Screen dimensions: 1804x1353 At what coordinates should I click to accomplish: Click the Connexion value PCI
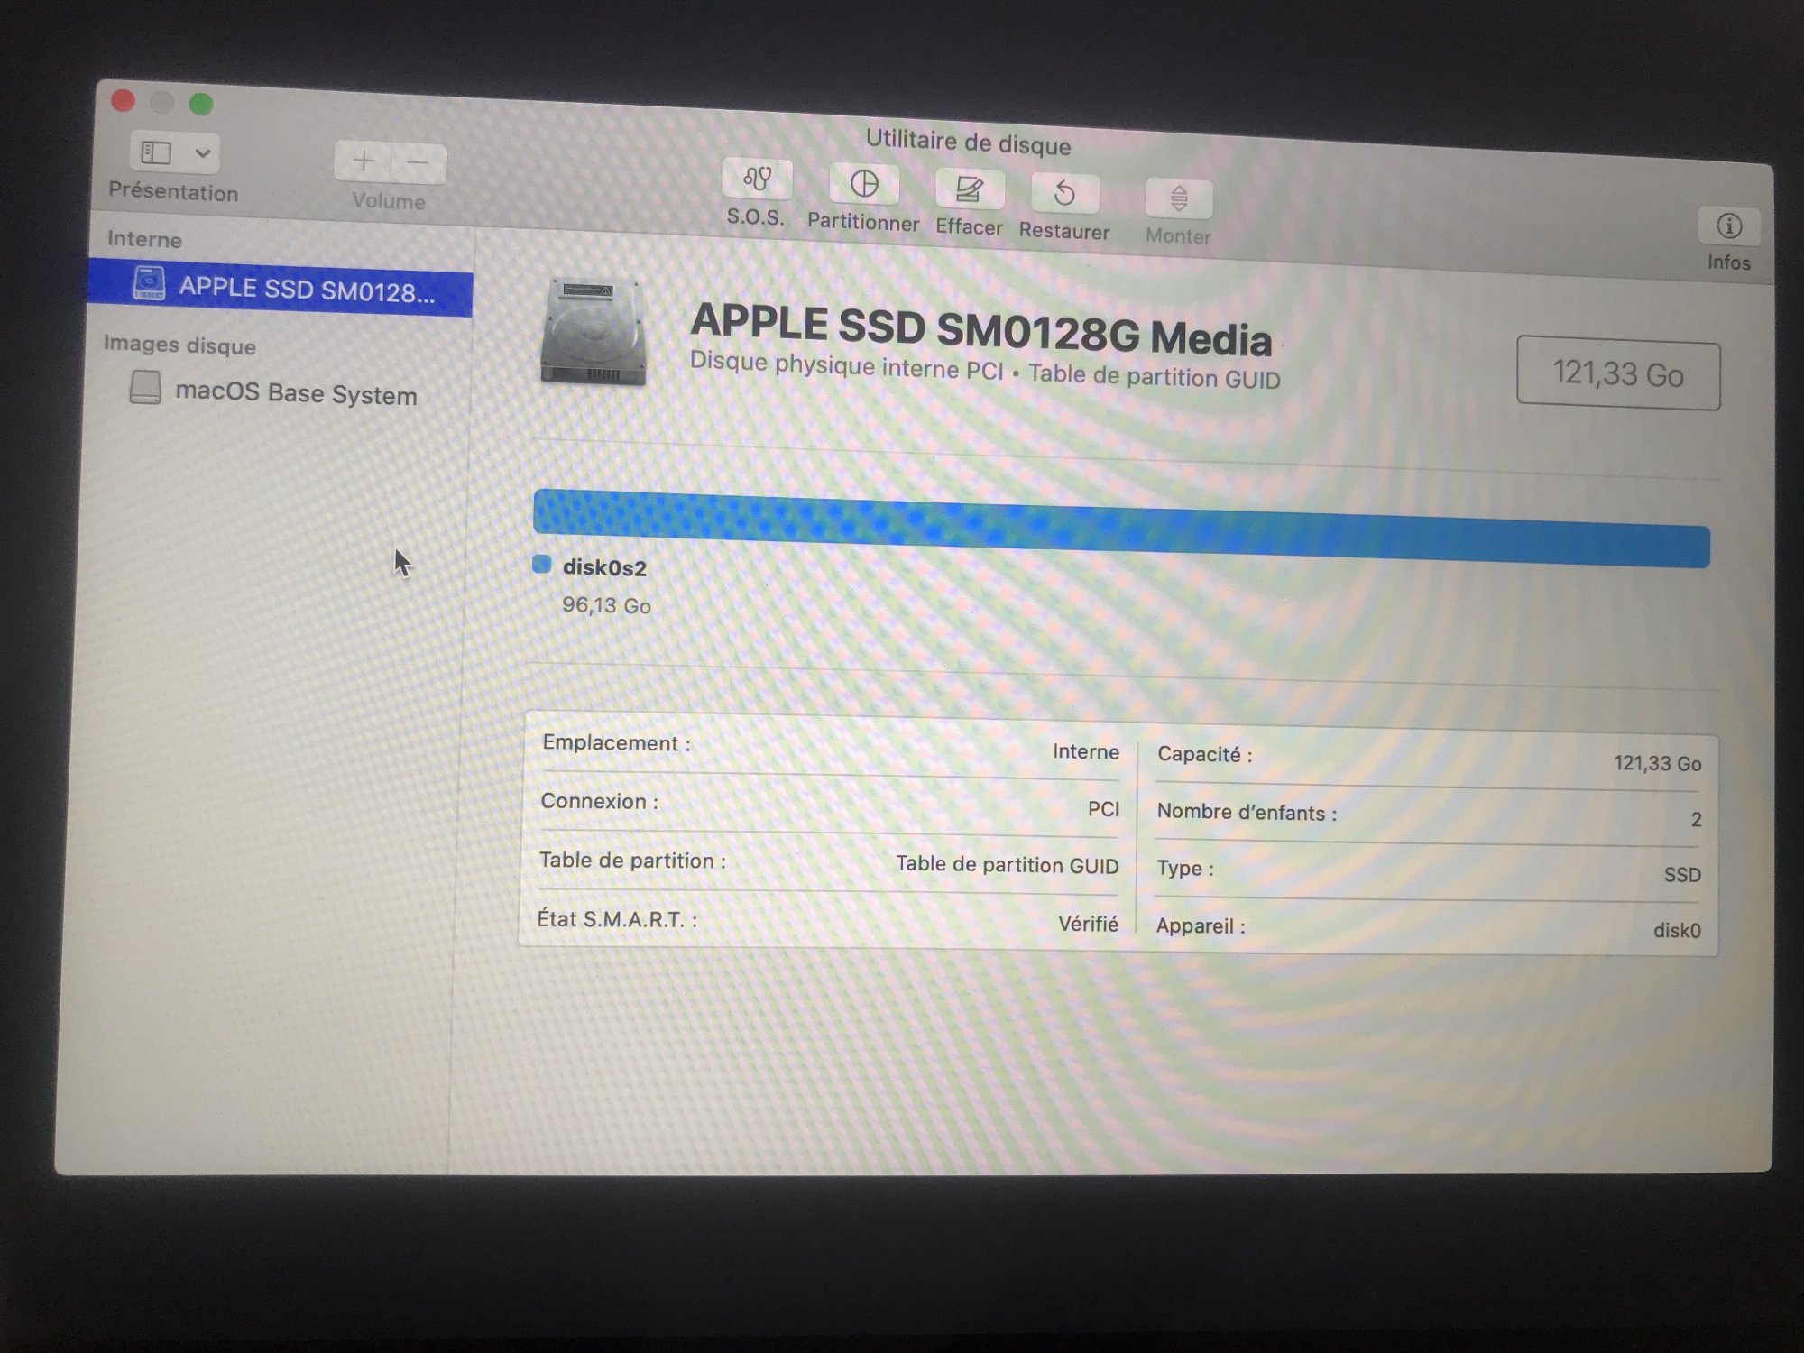[1103, 809]
